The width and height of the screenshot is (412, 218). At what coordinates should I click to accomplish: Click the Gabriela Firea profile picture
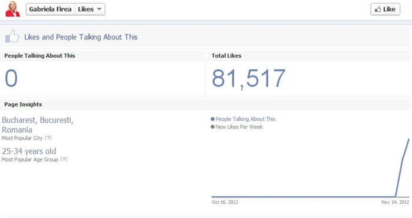pos(12,9)
